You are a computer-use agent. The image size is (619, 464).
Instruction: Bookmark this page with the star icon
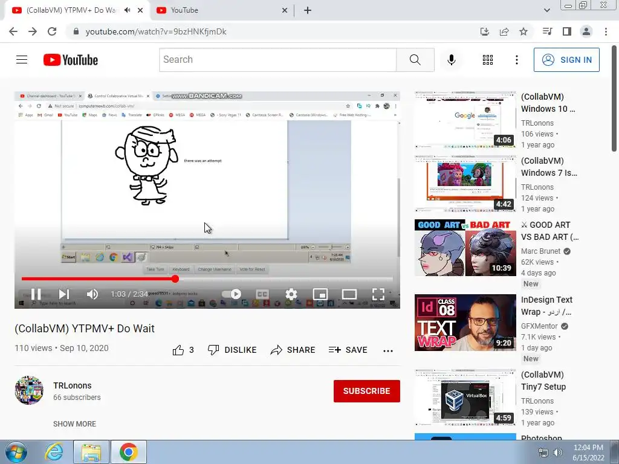click(x=523, y=31)
